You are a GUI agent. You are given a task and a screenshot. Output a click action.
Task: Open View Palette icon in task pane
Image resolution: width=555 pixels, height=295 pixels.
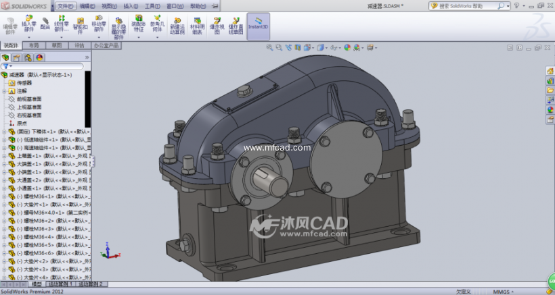click(550, 100)
